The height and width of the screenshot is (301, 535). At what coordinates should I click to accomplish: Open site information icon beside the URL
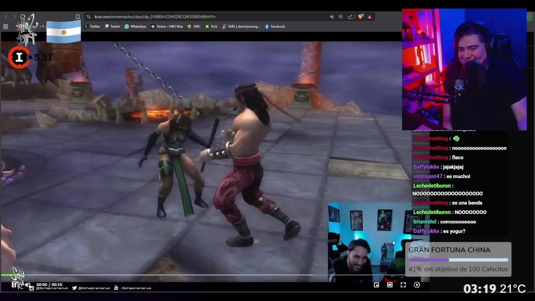point(88,17)
